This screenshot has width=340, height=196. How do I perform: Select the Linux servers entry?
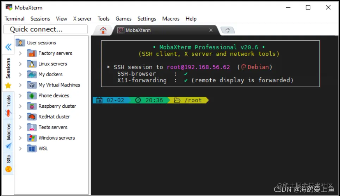[x=53, y=64]
